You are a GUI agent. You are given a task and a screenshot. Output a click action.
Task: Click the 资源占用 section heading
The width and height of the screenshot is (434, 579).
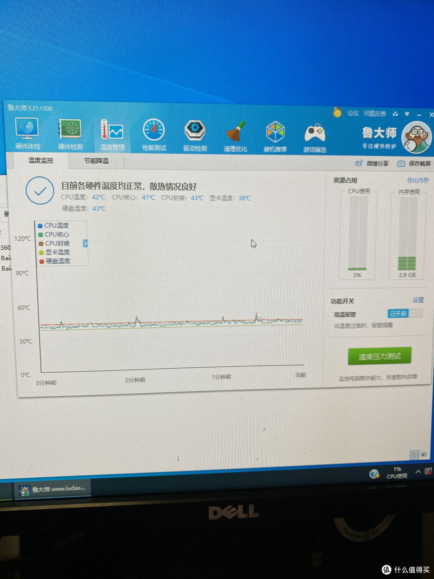coord(345,180)
